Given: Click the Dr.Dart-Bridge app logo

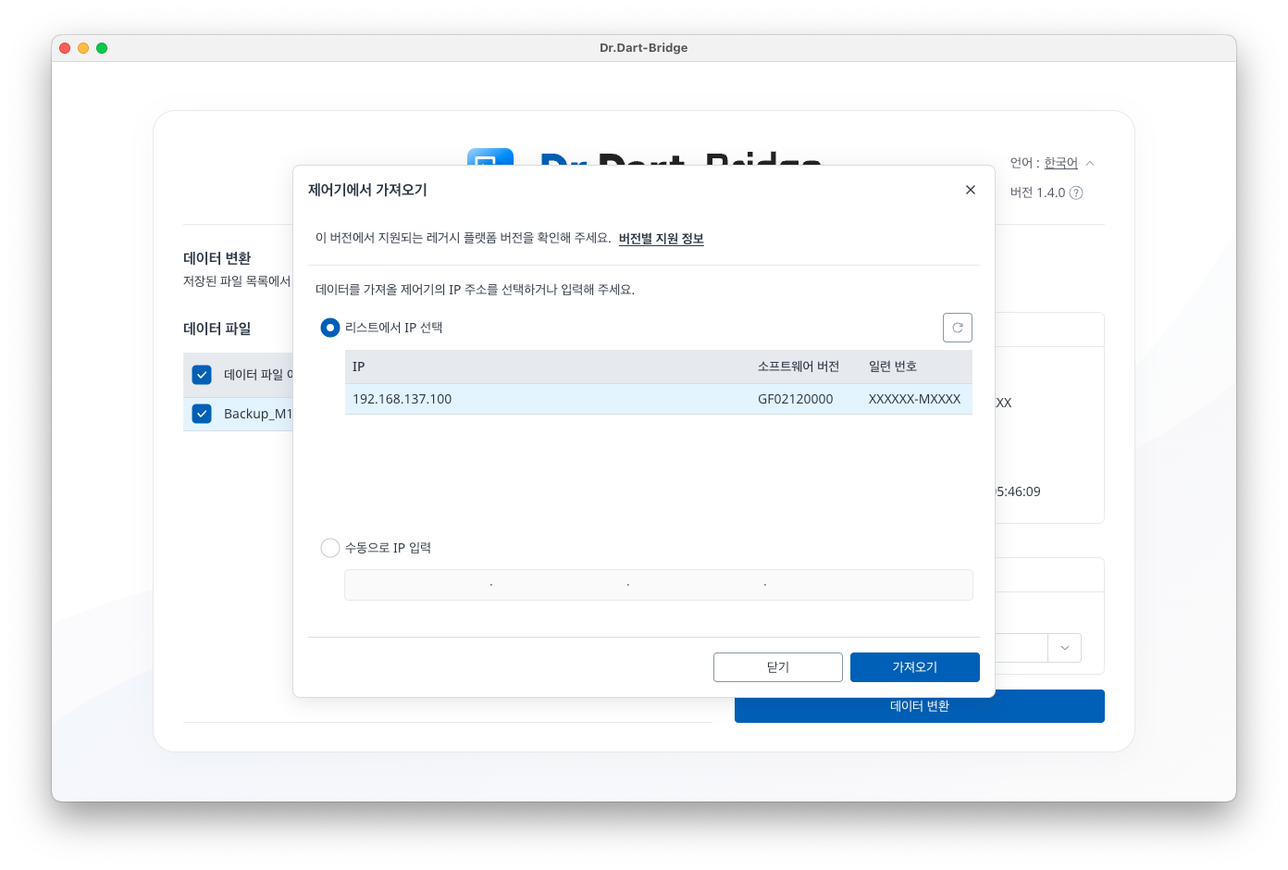Looking at the screenshot, I should [489, 157].
